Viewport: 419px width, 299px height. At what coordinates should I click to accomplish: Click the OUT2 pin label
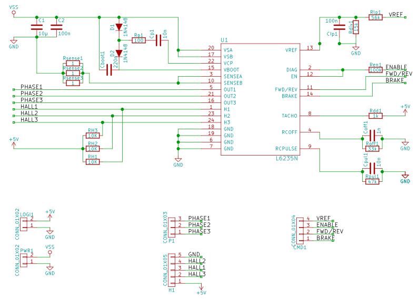click(x=230, y=96)
